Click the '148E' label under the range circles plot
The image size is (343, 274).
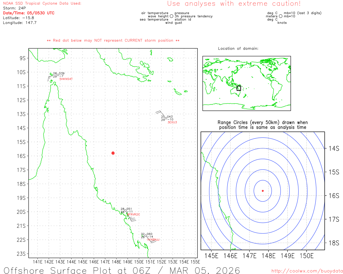[x=269, y=256]
